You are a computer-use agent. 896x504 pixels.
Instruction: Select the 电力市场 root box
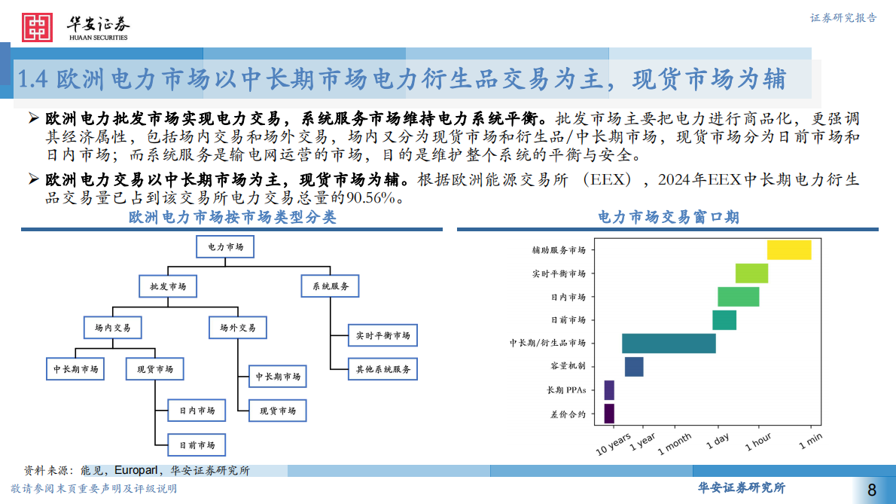pyautogui.click(x=225, y=247)
